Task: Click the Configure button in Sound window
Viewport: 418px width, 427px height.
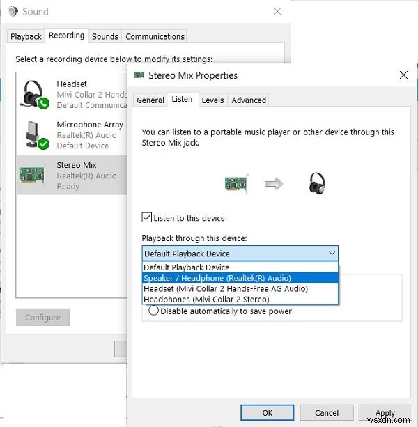Action: (x=43, y=317)
